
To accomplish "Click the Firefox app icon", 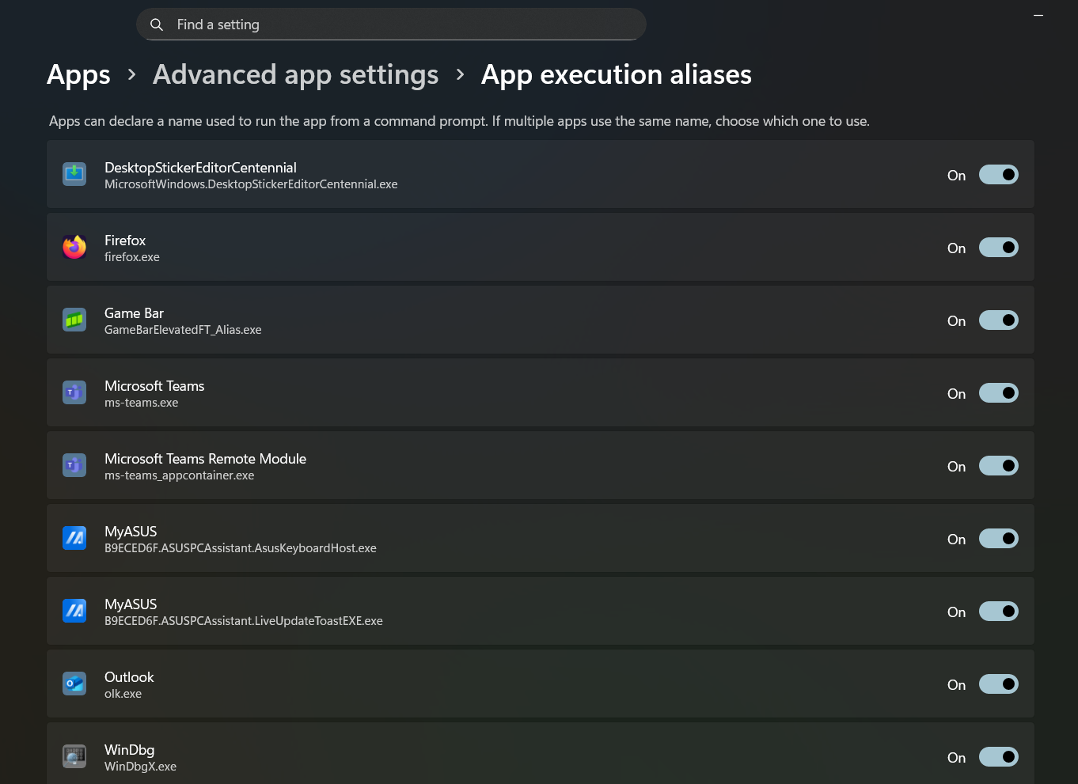I will point(74,247).
